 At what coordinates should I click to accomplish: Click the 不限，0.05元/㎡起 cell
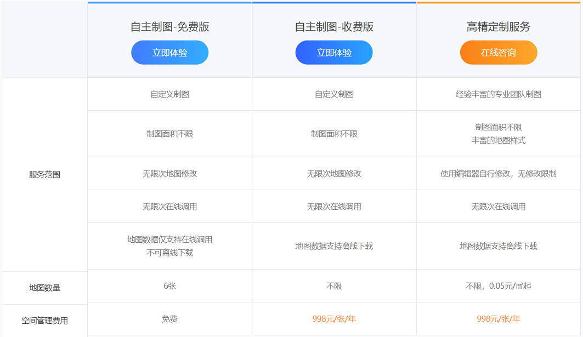coord(498,286)
